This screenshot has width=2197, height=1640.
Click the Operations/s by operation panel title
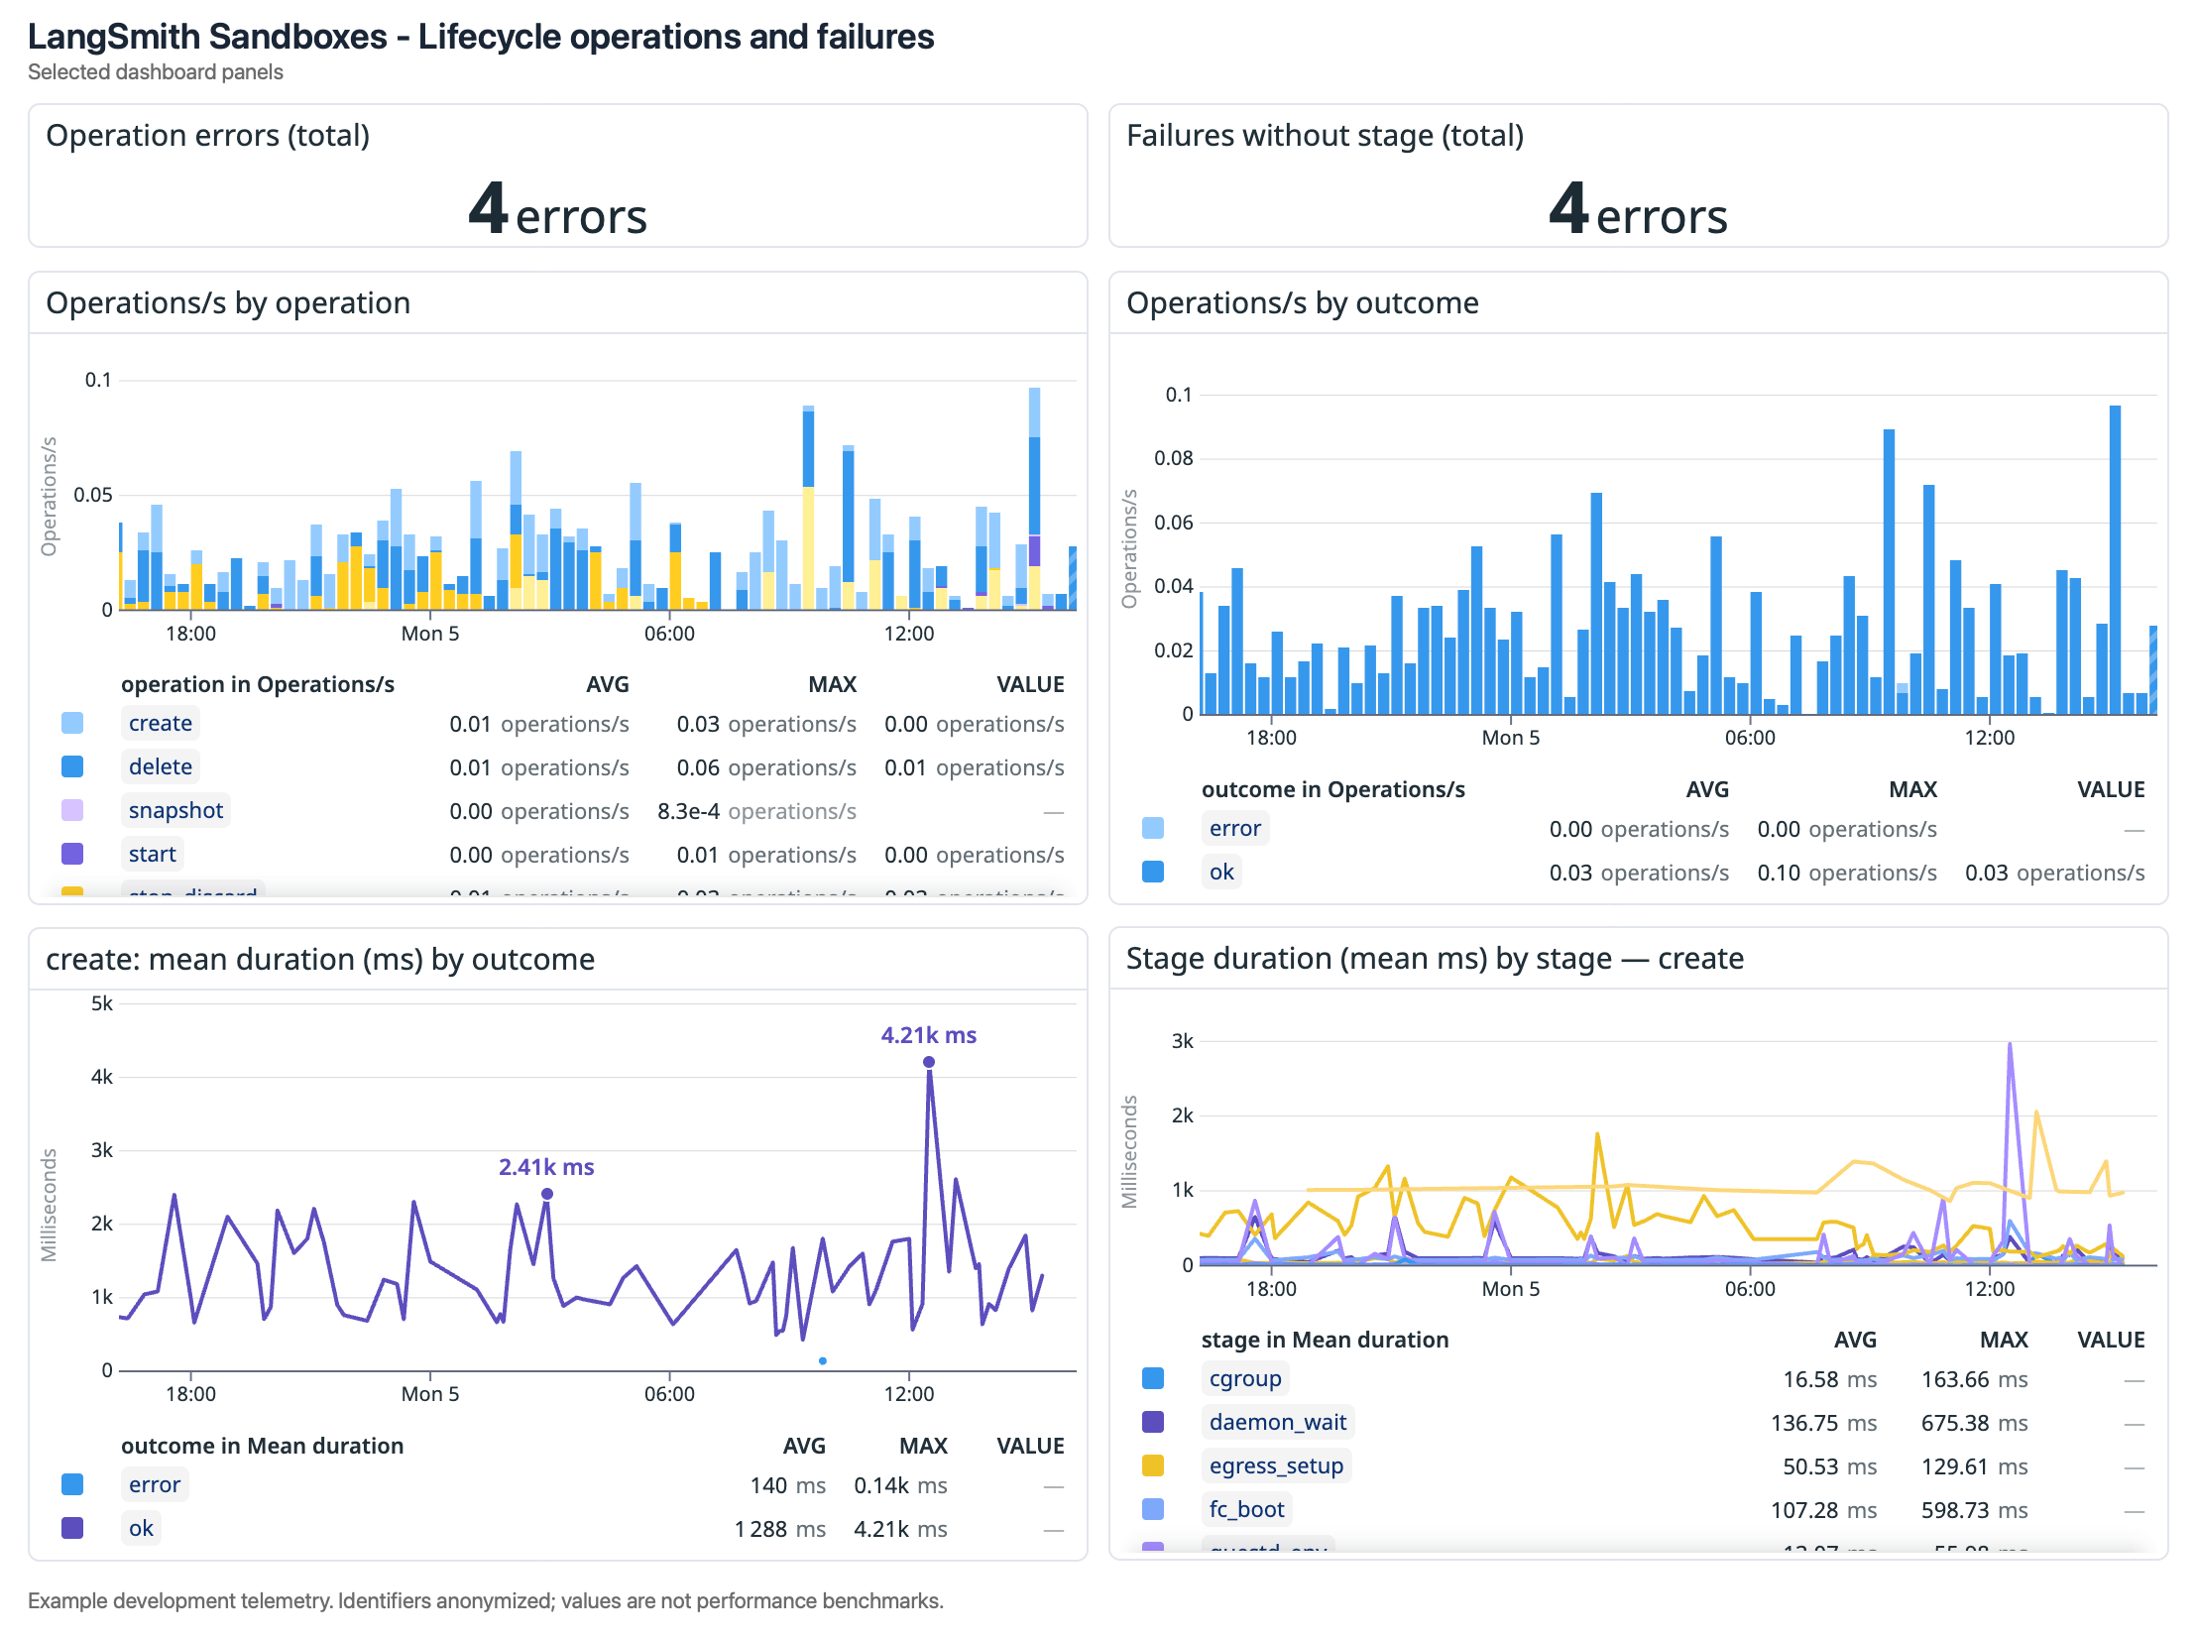tap(228, 302)
